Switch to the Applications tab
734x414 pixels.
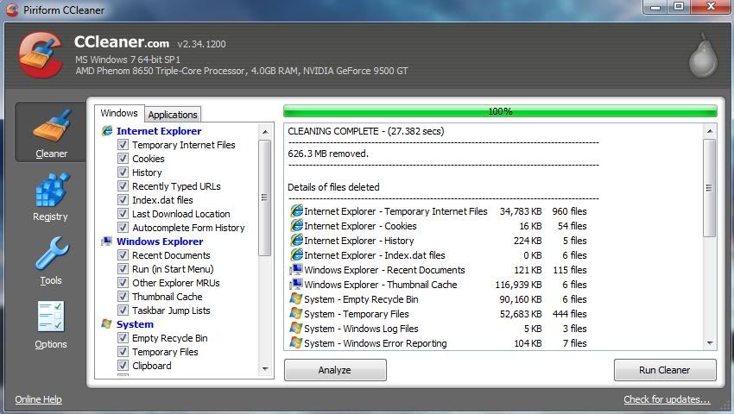173,115
